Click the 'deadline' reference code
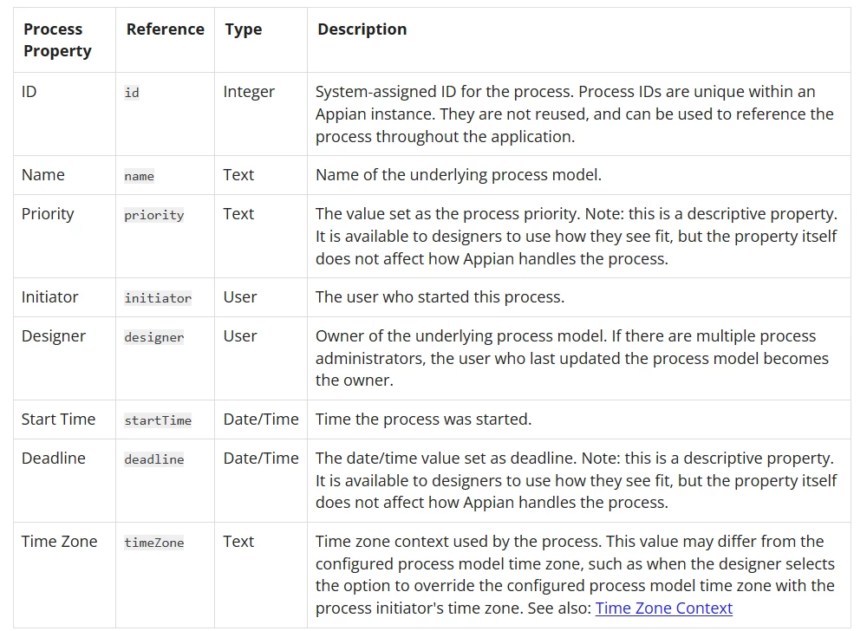Screen dimensions: 867x631 pyautogui.click(x=154, y=459)
